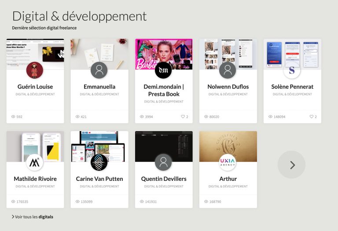Image resolution: width=338 pixels, height=231 pixels.
Task: Click Emmanuella's default profile avatar
Action: pyautogui.click(x=99, y=70)
